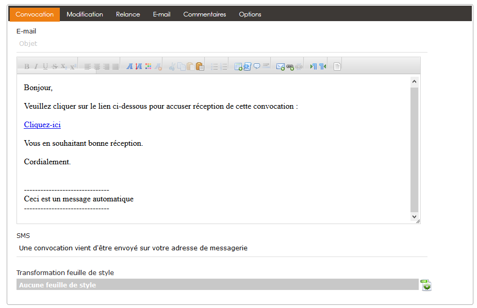Go to the Commentaires tab
This screenshot has height=308, width=477.
coord(204,14)
